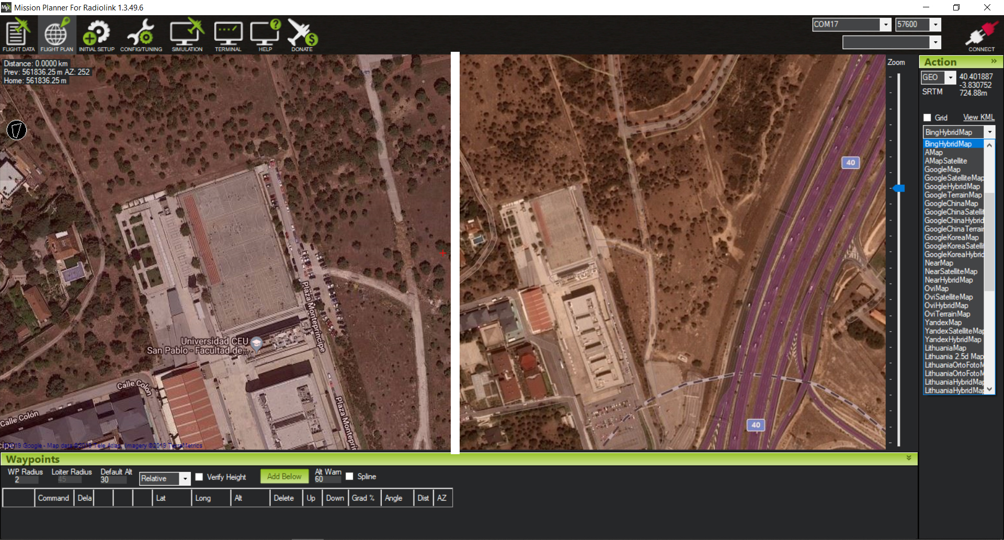Open the View KML link

pos(978,118)
